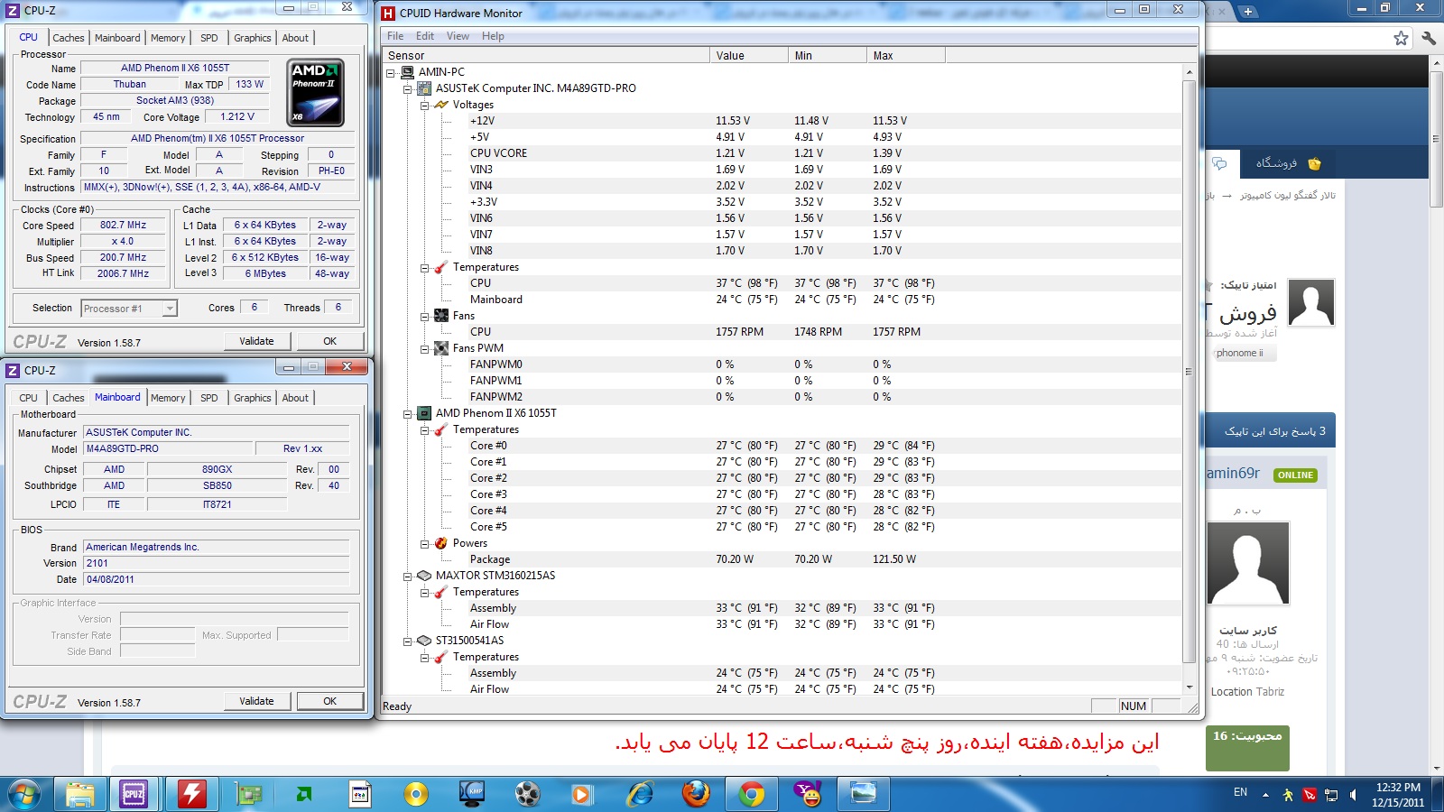1444x812 pixels.
Task: Click the Powers flame icon
Action: pos(441,543)
